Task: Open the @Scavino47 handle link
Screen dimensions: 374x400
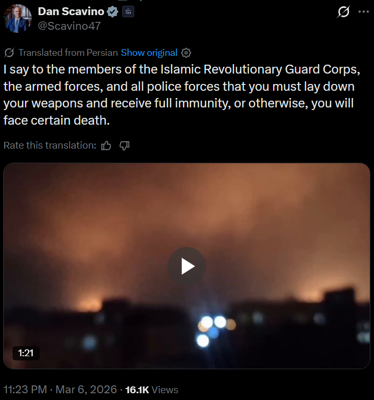Action: coord(69,26)
